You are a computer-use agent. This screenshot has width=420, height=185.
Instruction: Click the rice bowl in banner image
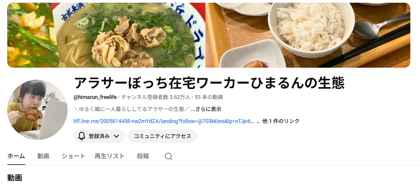pos(311,29)
